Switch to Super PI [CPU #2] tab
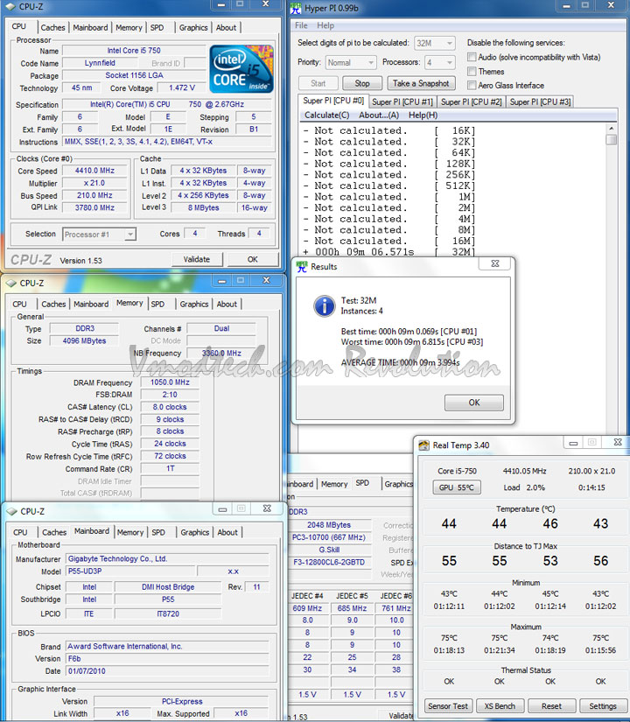The width and height of the screenshot is (630, 722). click(x=471, y=102)
